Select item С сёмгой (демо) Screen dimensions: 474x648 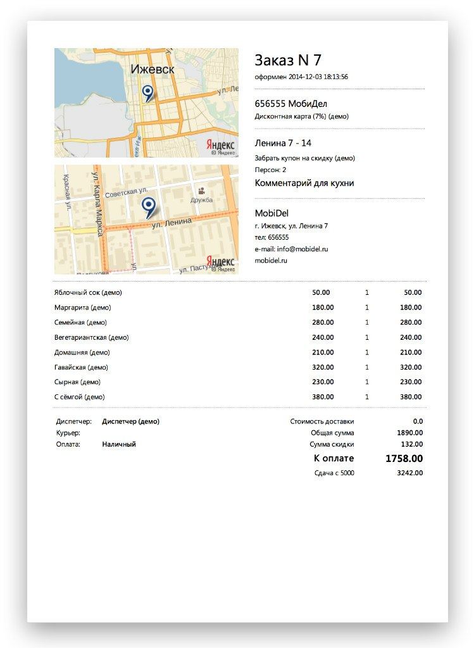79,397
